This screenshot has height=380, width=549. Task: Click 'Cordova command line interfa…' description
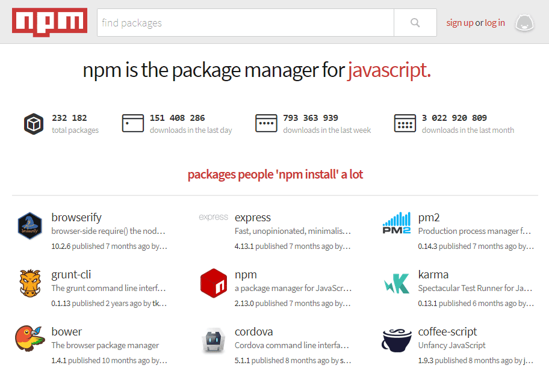(291, 345)
